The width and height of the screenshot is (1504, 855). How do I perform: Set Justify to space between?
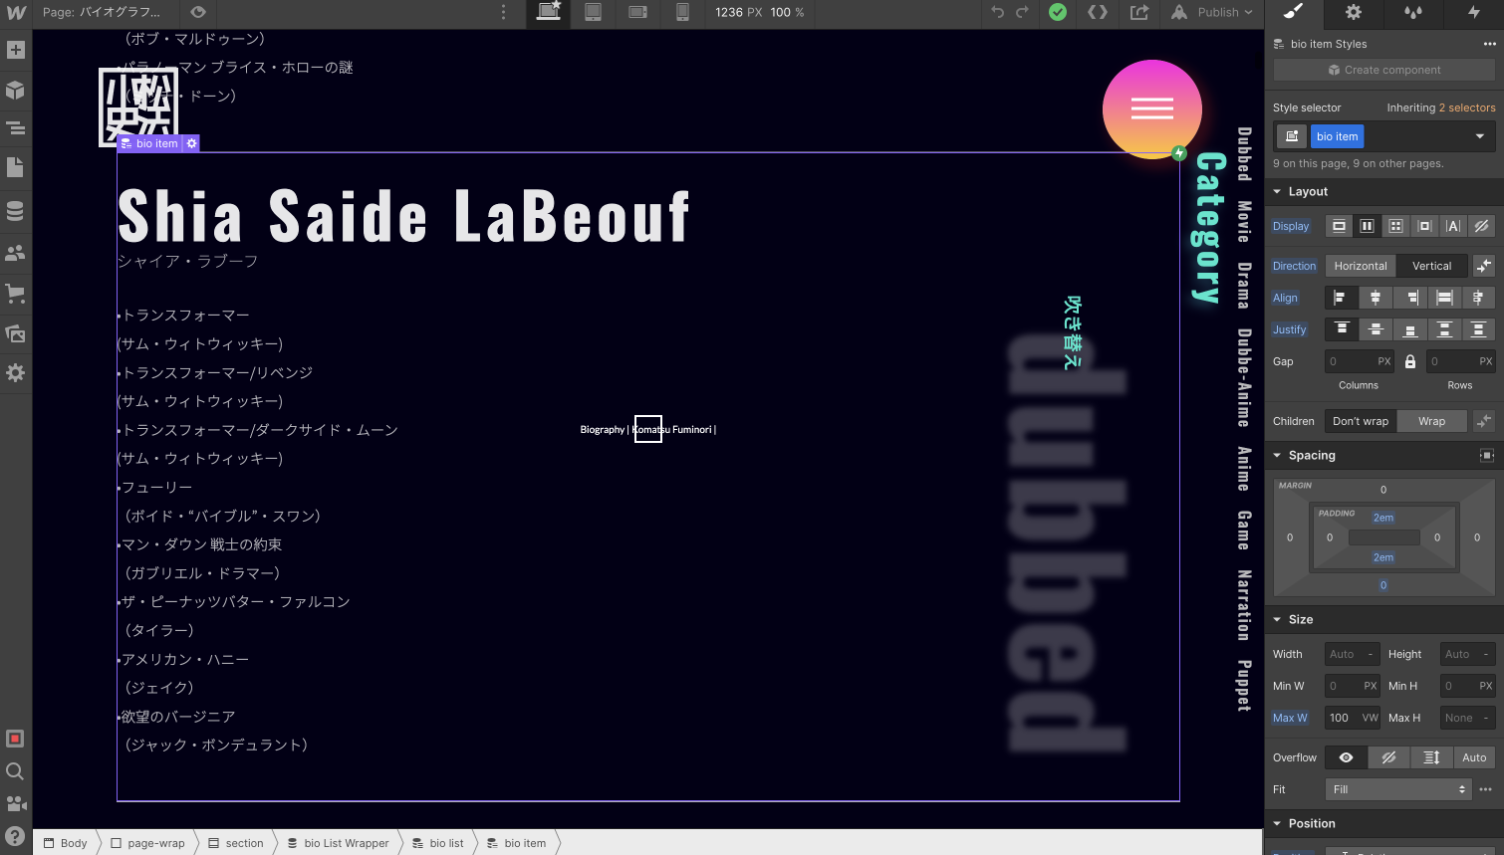(x=1444, y=329)
